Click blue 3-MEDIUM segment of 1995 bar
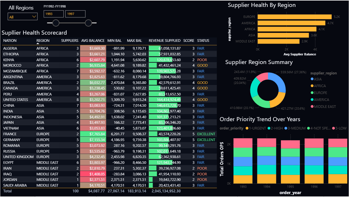Viewport: 349px width, 197px height. pyautogui.click(x=290, y=161)
